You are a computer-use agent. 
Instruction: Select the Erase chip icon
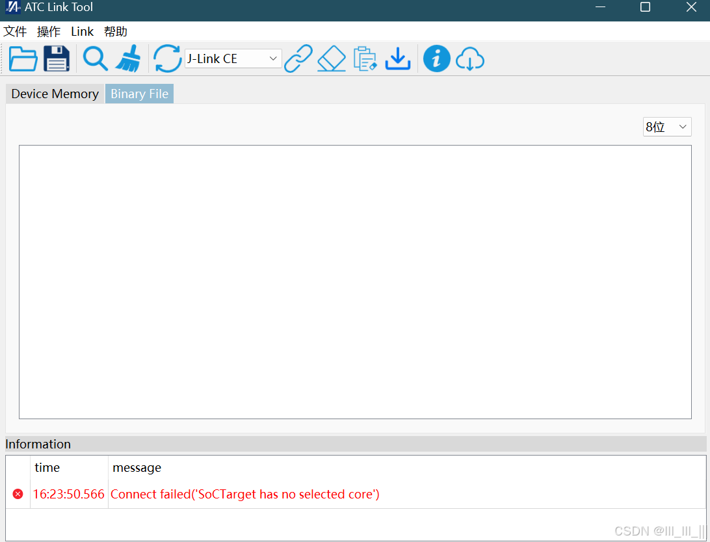coord(332,58)
